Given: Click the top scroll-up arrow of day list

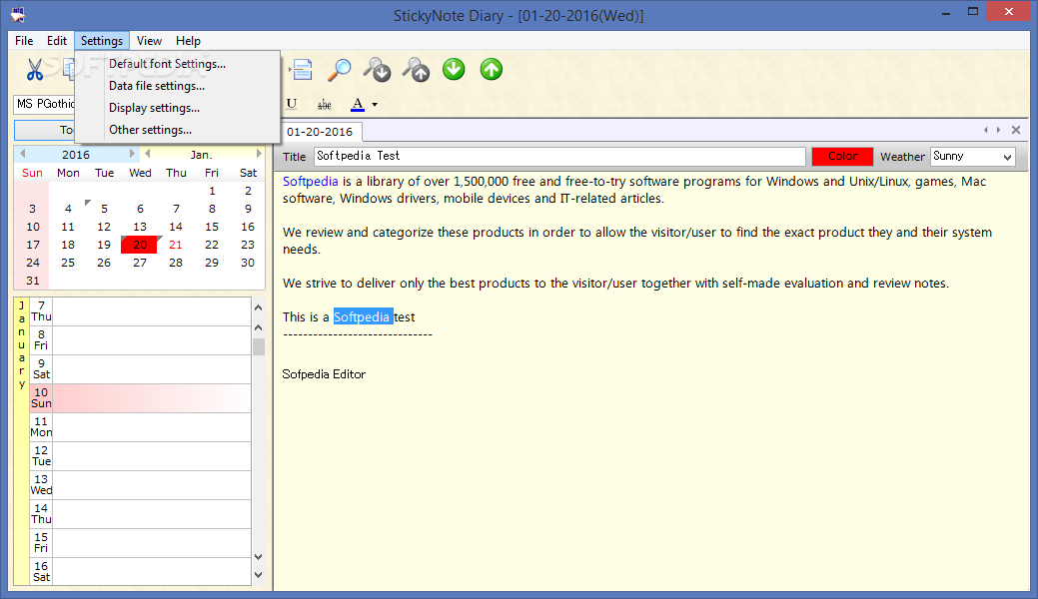Looking at the screenshot, I should pyautogui.click(x=258, y=307).
